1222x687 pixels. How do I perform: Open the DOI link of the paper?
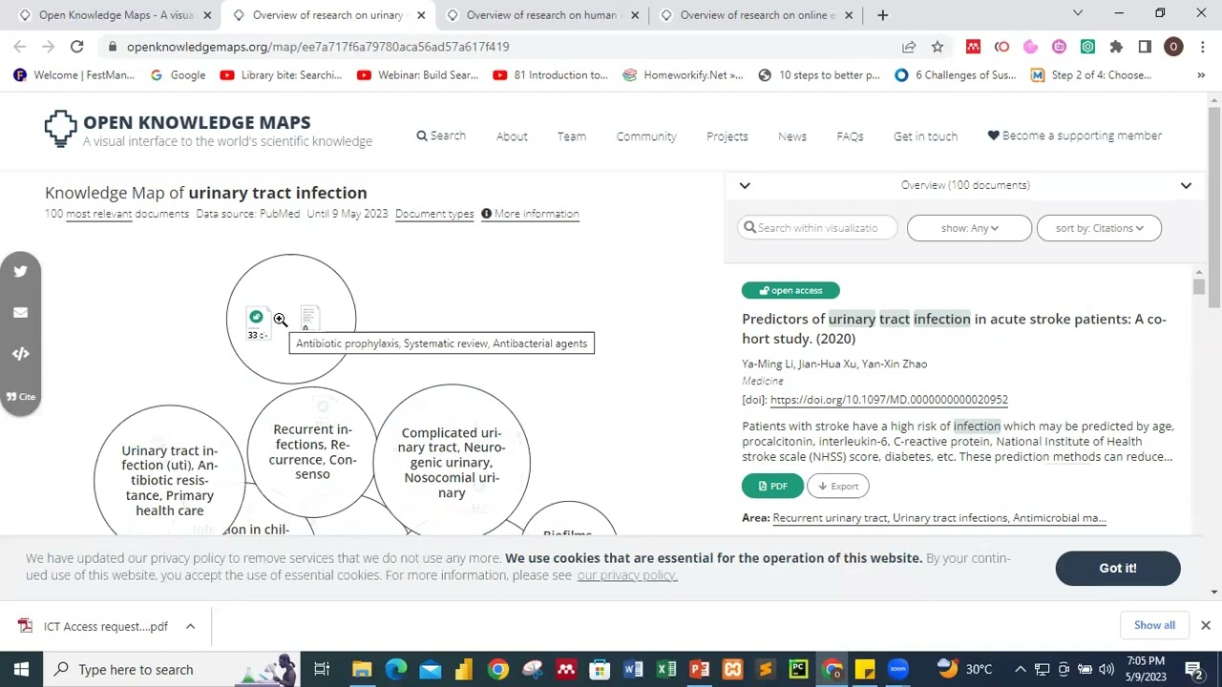tap(889, 400)
